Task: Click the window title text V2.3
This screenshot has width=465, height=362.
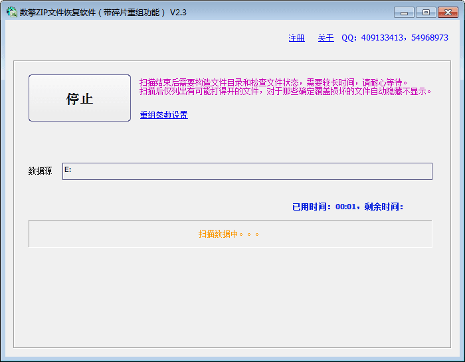Action: [x=178, y=12]
